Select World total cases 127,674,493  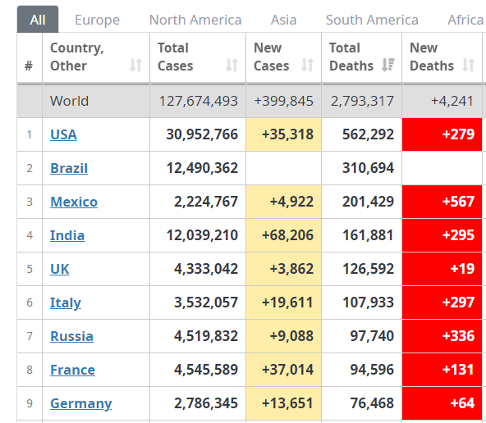coord(199,101)
